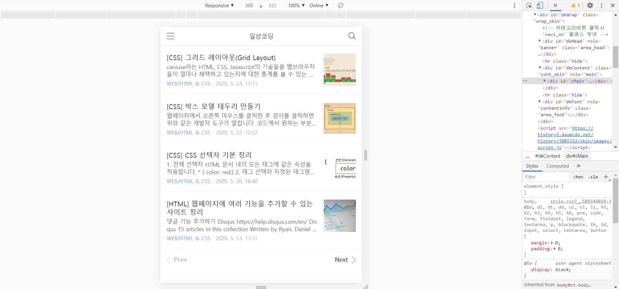Open the CSS 선택자 기본 정리 post
This screenshot has height=289, width=619.
click(209, 155)
